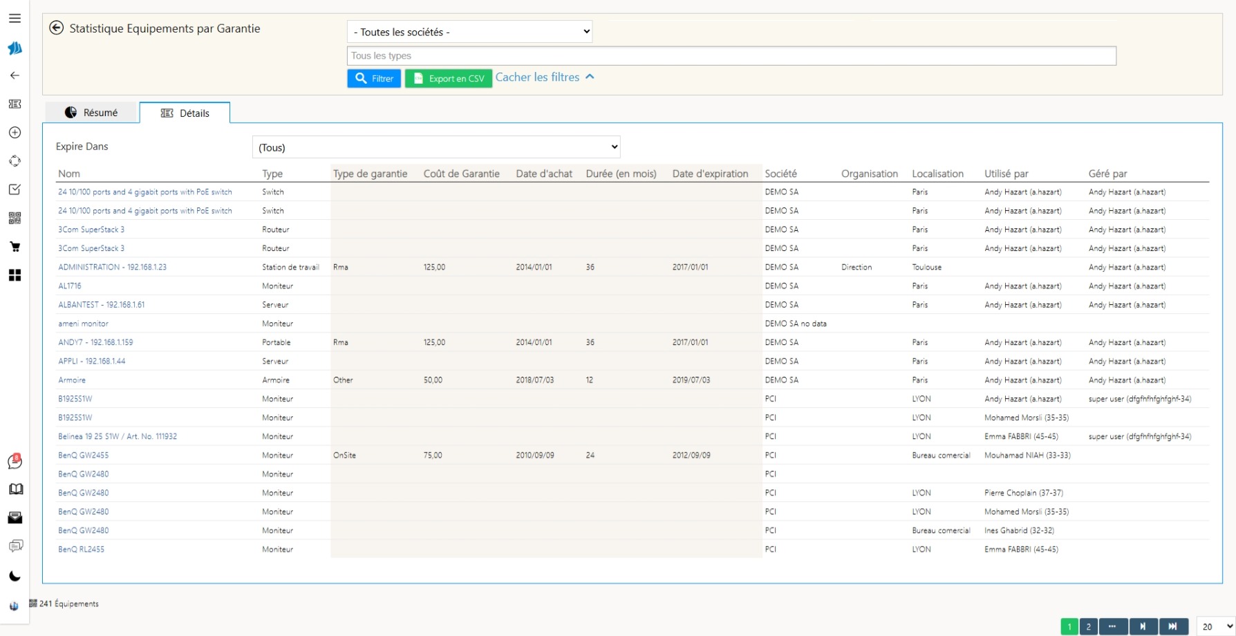1236x636 pixels.
Task: Open the open-book icon in the sidebar
Action: (x=15, y=489)
